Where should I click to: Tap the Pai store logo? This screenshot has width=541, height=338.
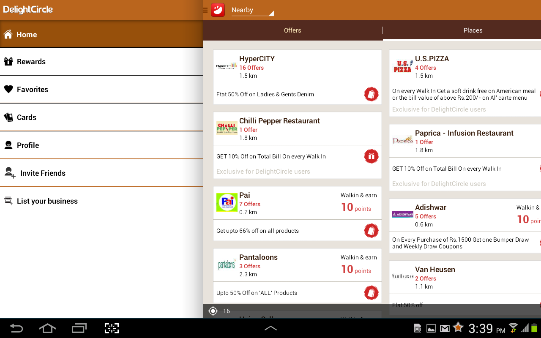(227, 202)
